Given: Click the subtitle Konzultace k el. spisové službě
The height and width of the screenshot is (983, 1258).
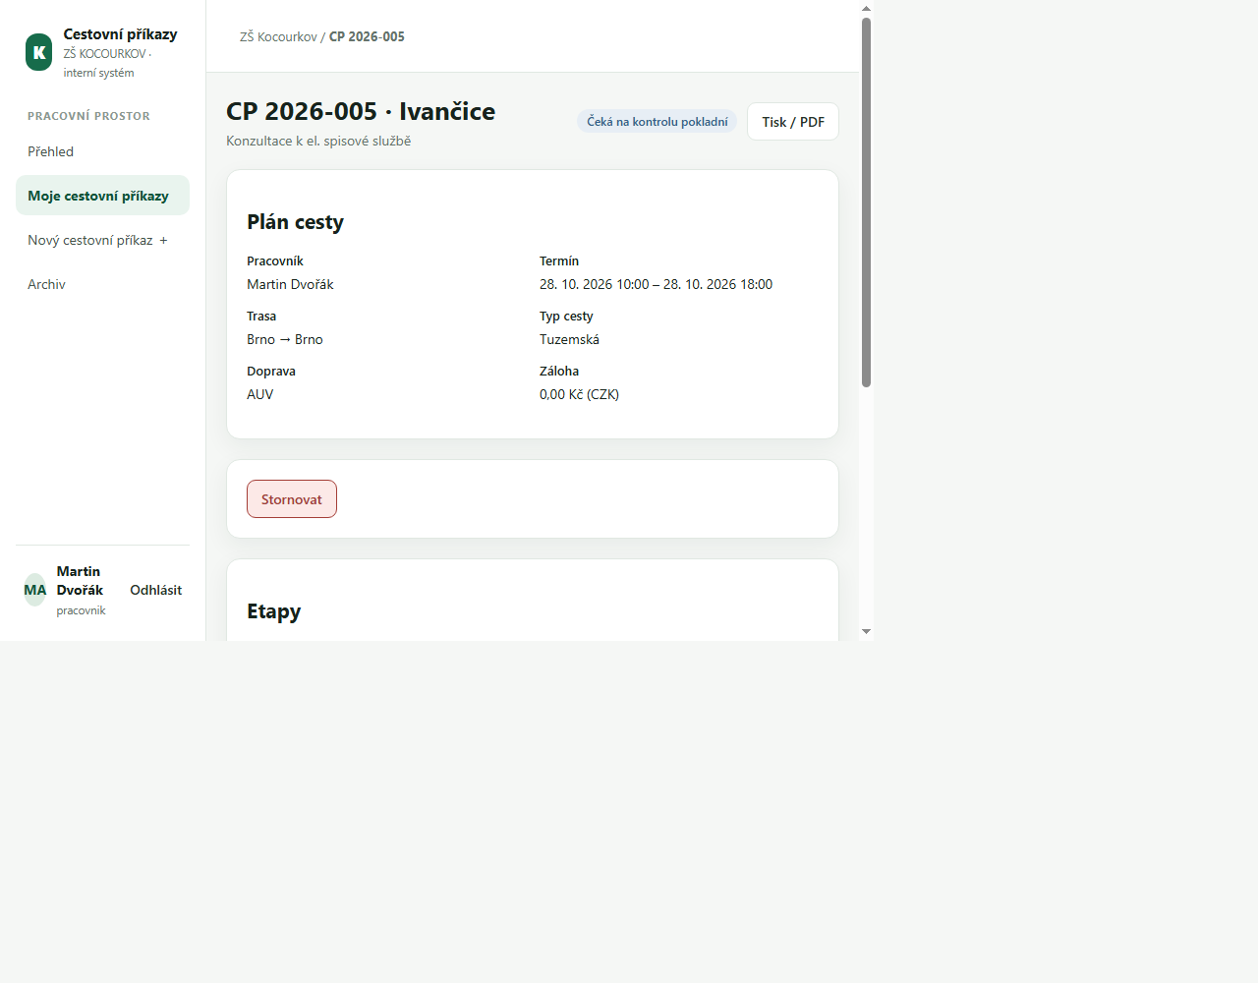Looking at the screenshot, I should pos(318,141).
